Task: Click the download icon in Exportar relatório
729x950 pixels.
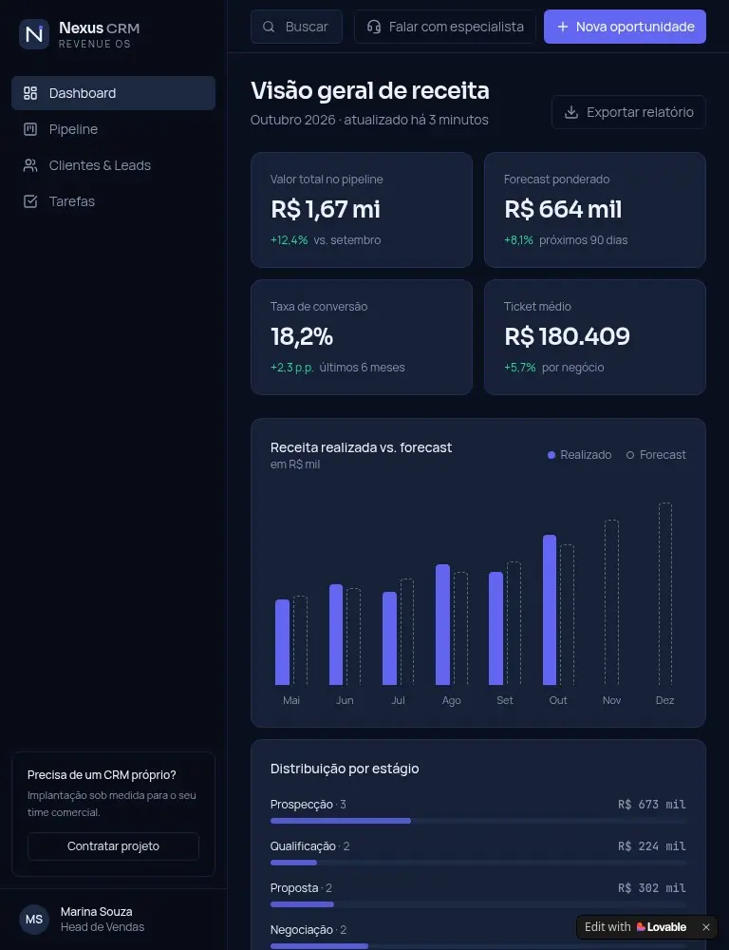Action: point(571,112)
